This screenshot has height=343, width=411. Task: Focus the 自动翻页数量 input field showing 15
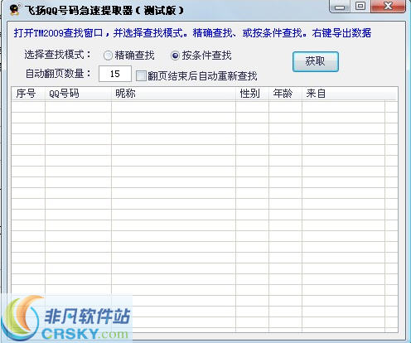coord(115,74)
